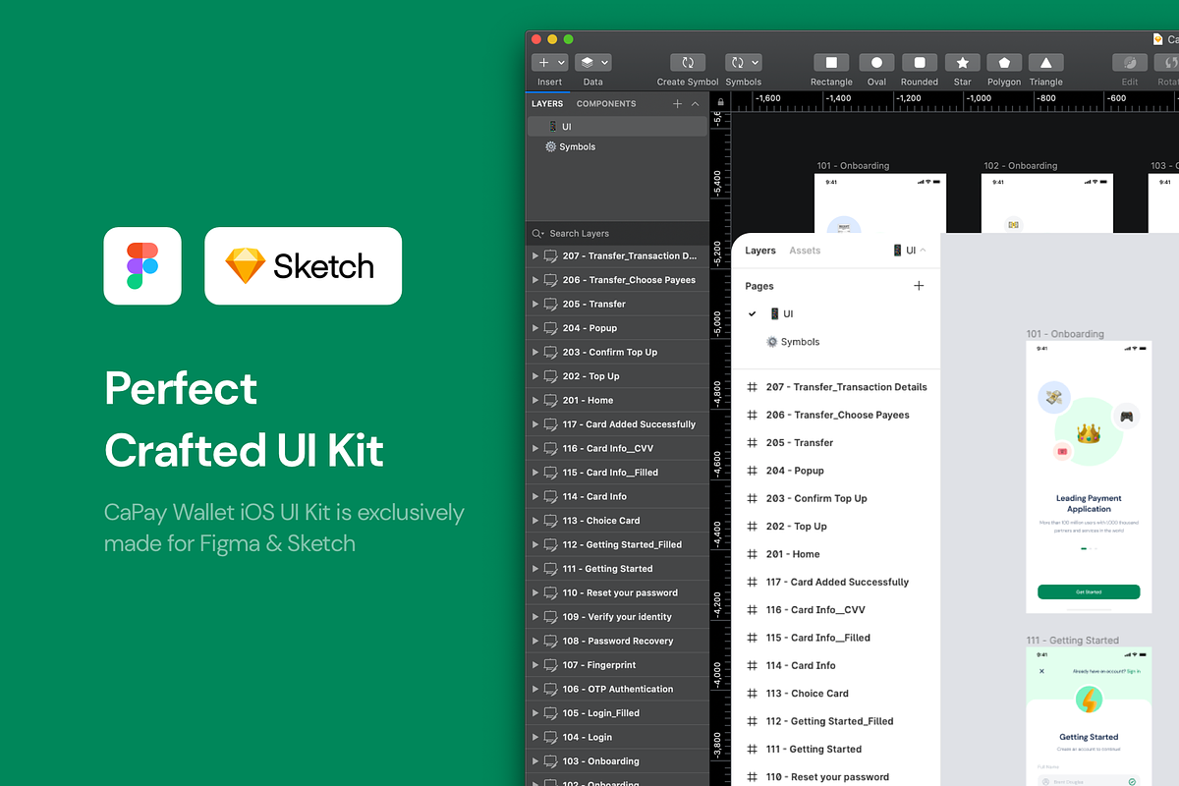Open the Symbols toolbar dropdown
This screenshot has height=786, width=1179.
[x=744, y=62]
